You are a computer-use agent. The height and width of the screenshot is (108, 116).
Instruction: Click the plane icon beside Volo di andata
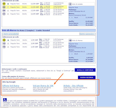[x=70, y=4]
